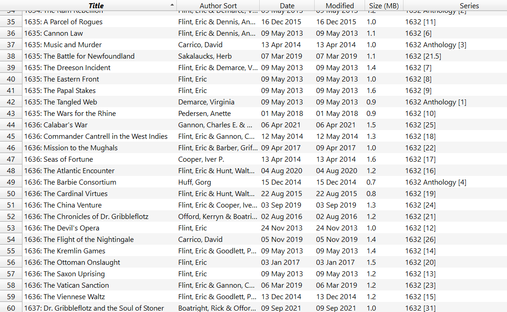This screenshot has width=507, height=312.
Task: Select 1635: The Dreeson Incident title
Action: point(67,67)
